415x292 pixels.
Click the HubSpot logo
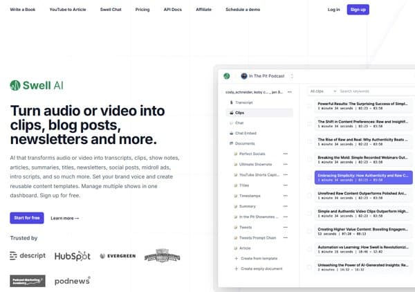(x=72, y=256)
